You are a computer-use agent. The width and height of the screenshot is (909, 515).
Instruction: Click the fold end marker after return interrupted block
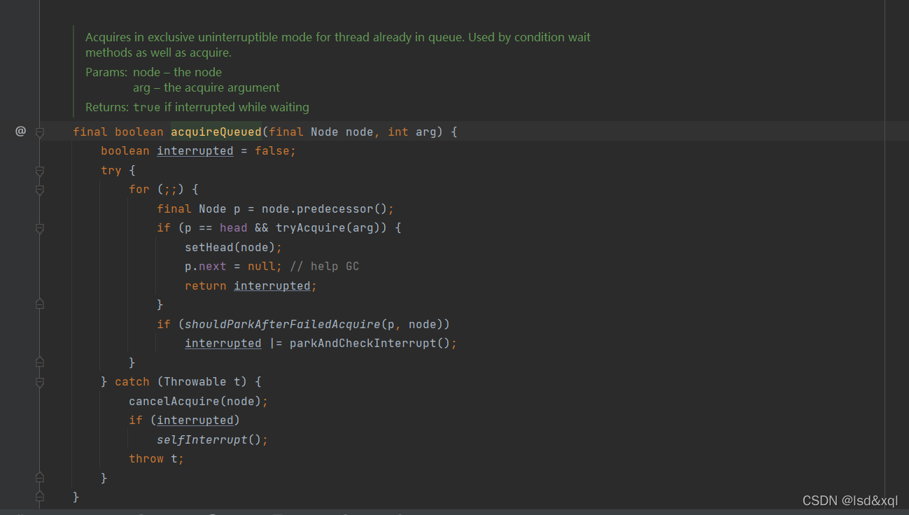tap(40, 304)
